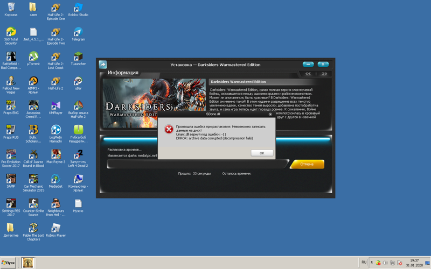
Task: Open the Пуск start menu
Action: click(8, 263)
